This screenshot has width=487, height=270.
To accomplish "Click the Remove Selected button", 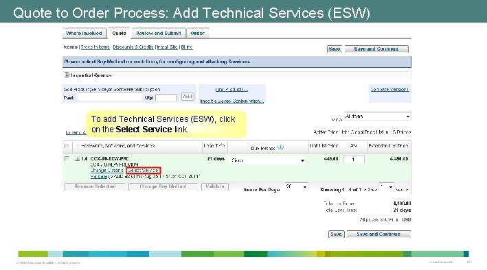I will 95,186.
